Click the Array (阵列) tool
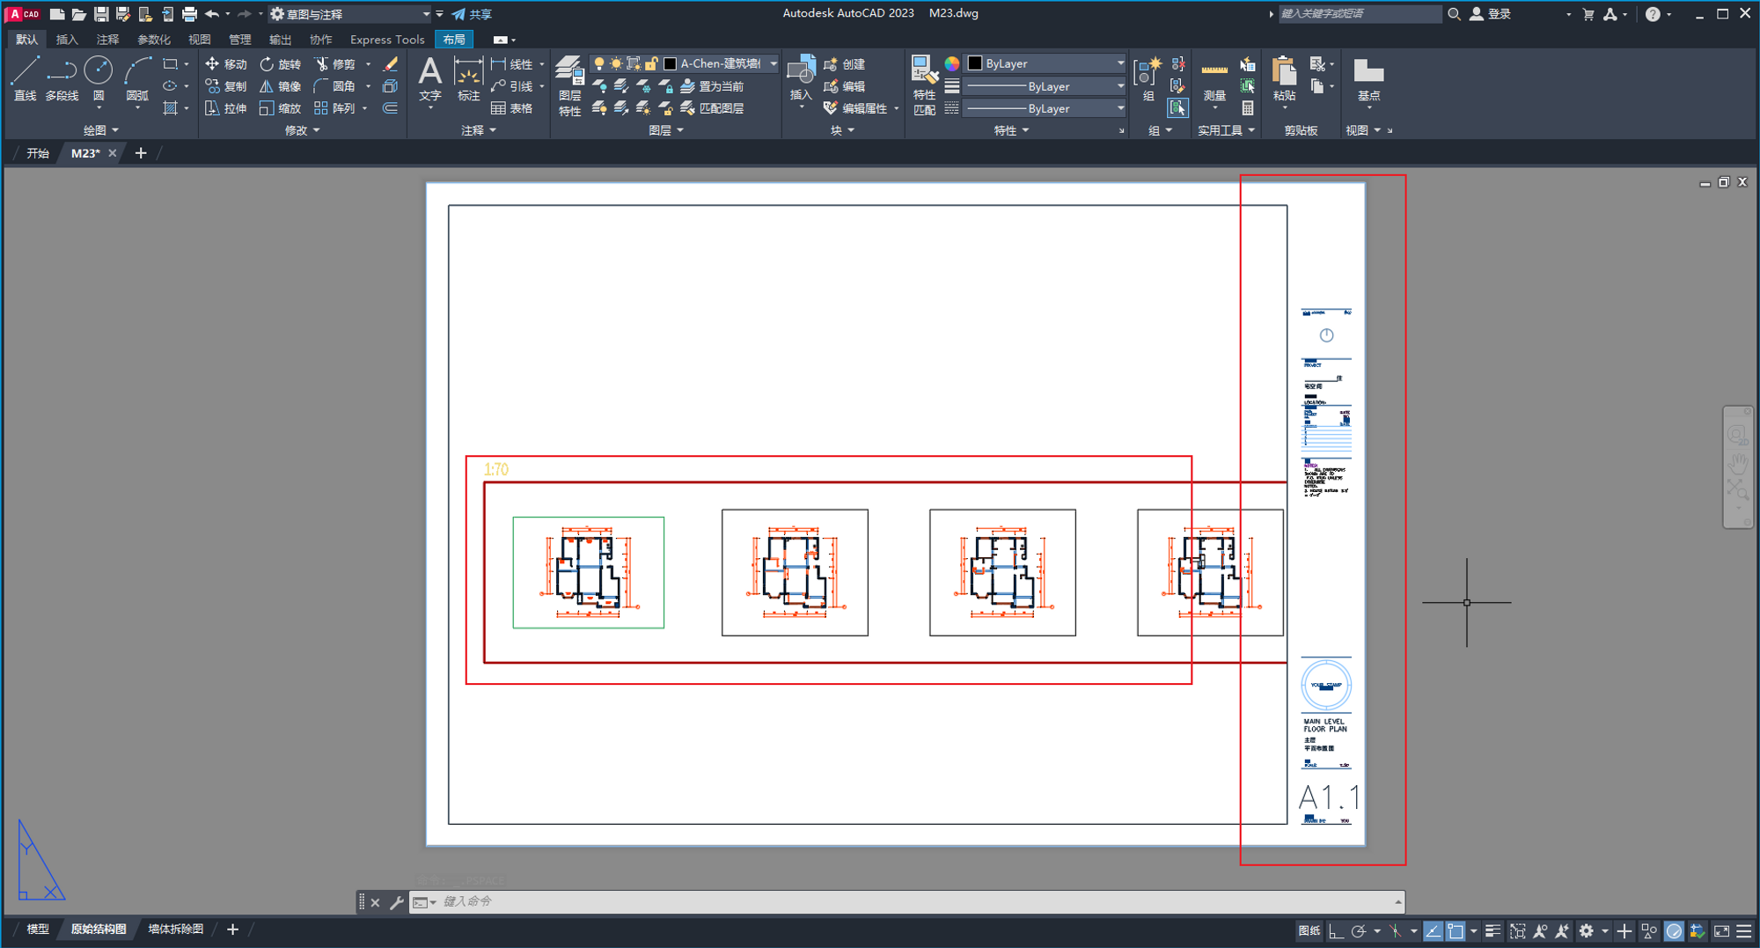This screenshot has height=948, width=1760. [x=335, y=108]
